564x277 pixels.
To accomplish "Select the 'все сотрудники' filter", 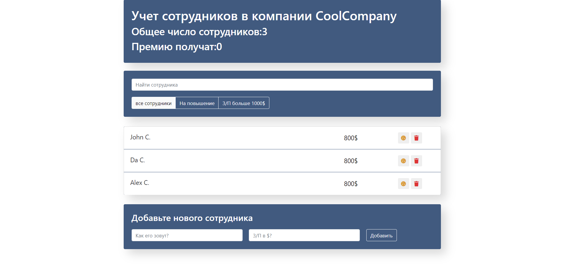I will (153, 103).
